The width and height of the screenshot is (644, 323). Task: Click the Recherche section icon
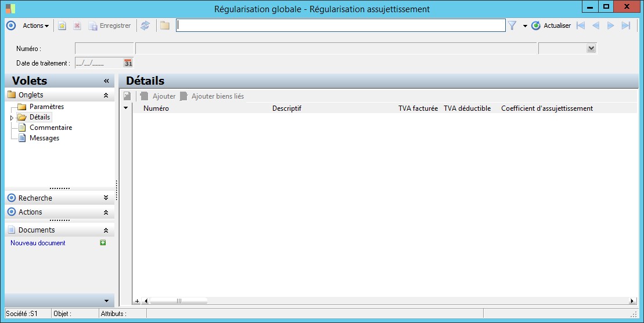12,198
